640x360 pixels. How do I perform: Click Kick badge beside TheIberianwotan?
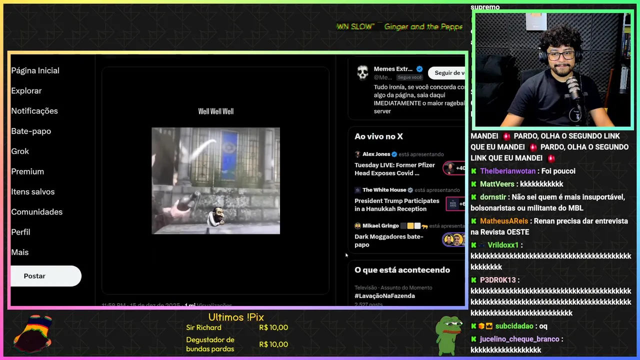pyautogui.click(x=474, y=171)
